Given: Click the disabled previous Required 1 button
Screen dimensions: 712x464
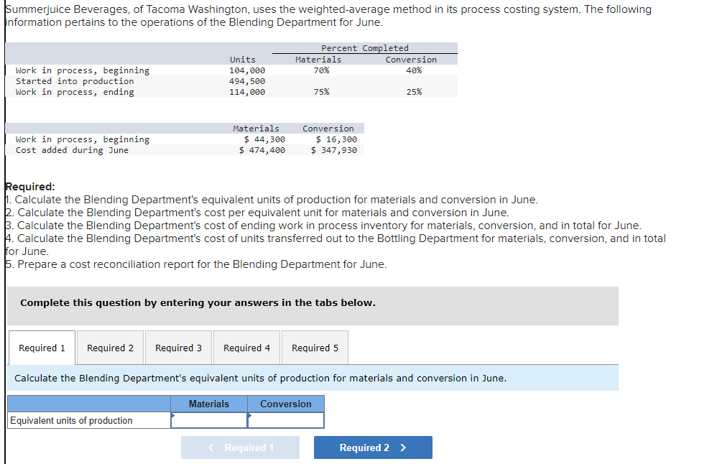Looking at the screenshot, I should coord(240,447).
